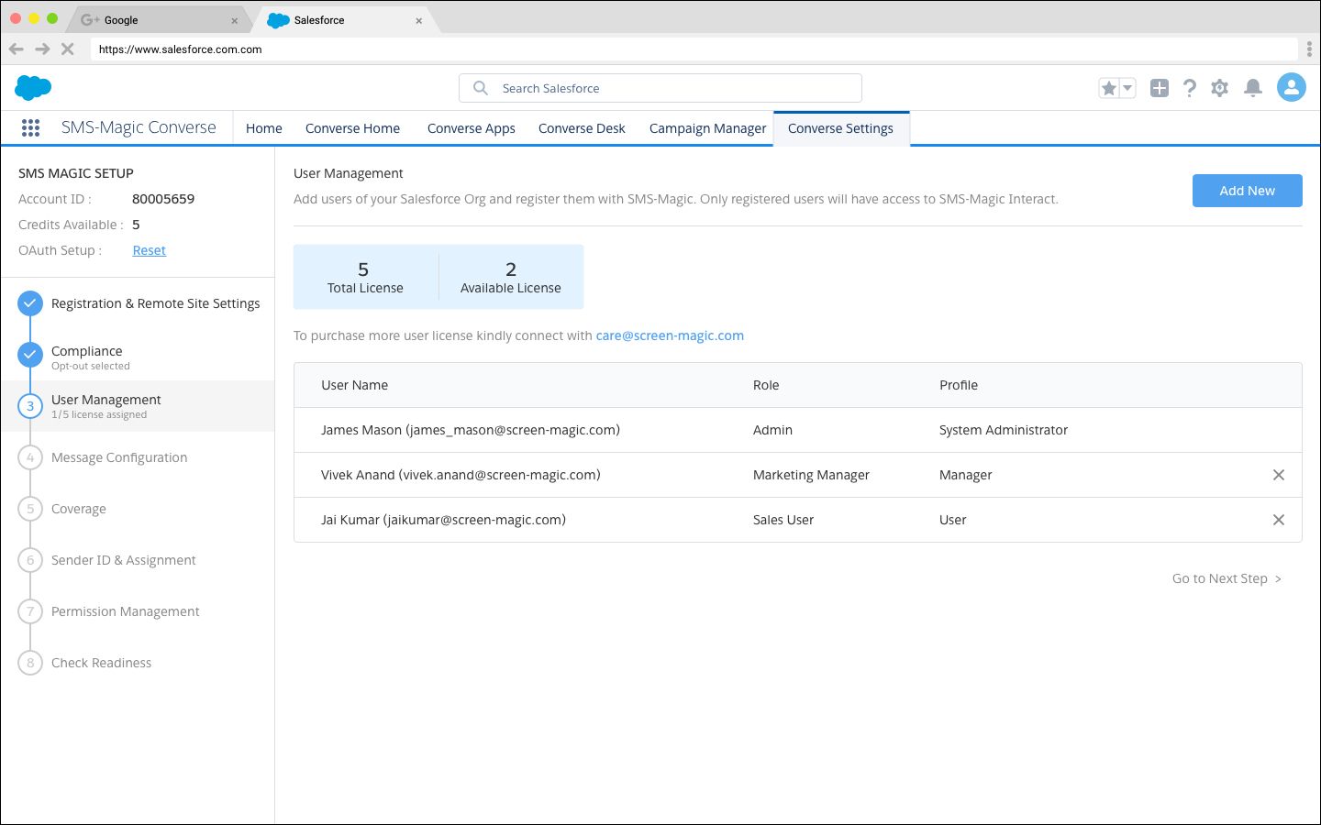Screen dimensions: 1321x825
Task: Open the browser three-dot menu
Action: pyautogui.click(x=1309, y=49)
